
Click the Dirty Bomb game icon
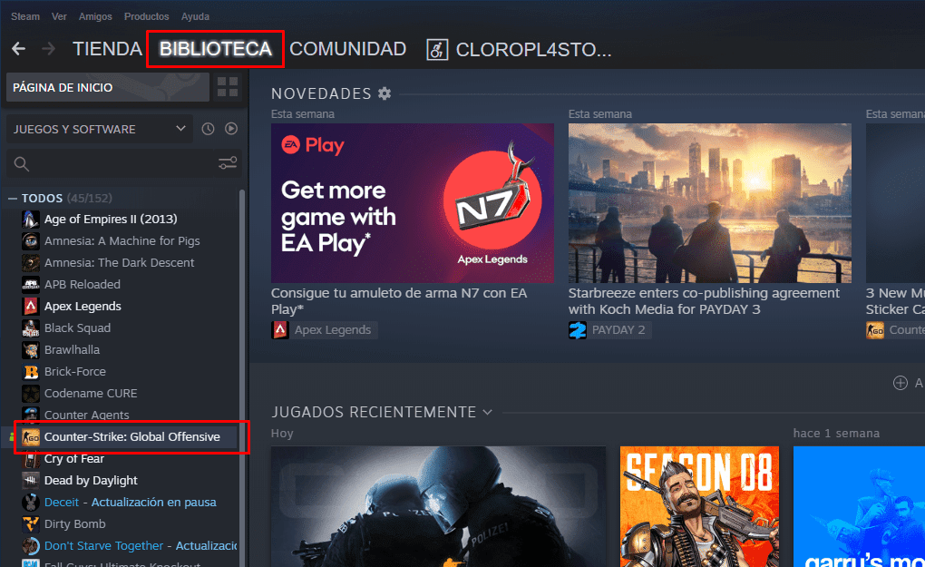pos(31,524)
